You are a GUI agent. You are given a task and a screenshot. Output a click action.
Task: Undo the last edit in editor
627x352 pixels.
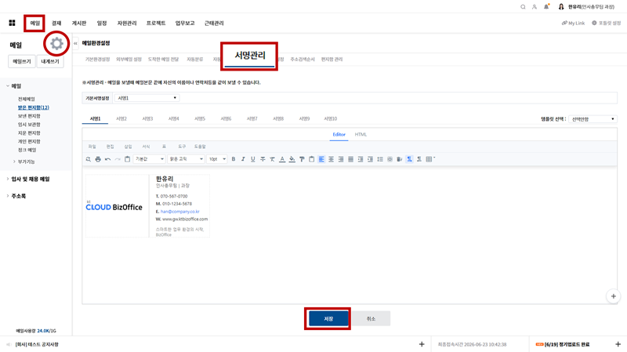click(108, 159)
